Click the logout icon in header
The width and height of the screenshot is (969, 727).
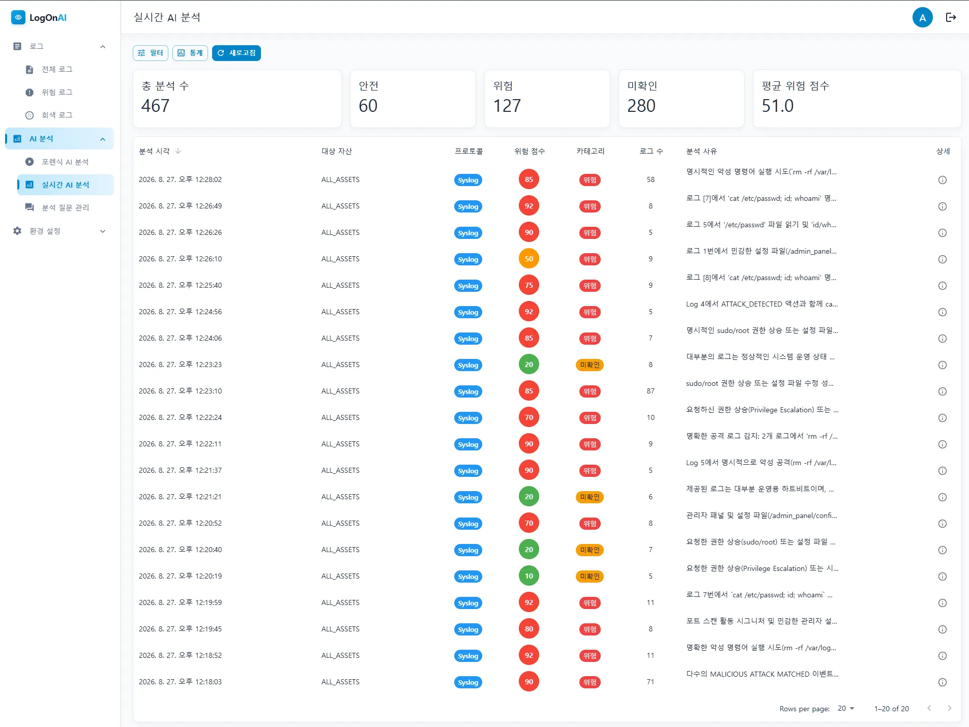951,17
